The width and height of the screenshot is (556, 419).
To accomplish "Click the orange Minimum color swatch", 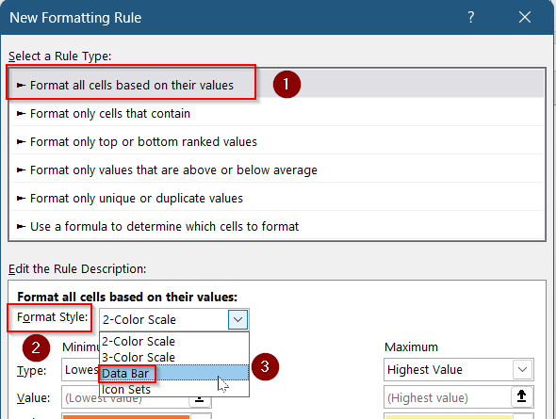I will [126, 416].
